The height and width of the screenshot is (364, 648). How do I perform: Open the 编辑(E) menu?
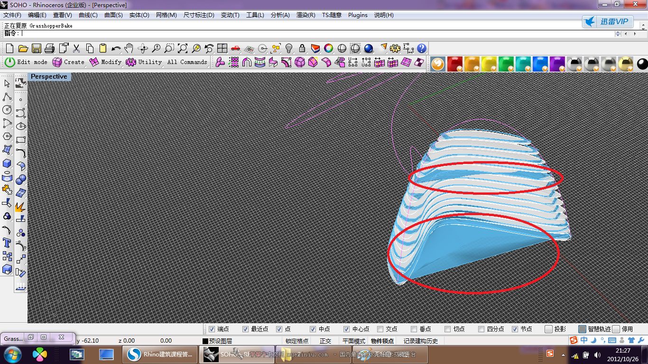click(x=37, y=15)
